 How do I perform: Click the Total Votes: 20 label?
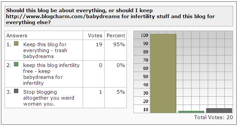[213, 117]
